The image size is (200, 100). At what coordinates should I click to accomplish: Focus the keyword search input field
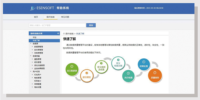[57, 25]
